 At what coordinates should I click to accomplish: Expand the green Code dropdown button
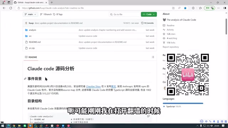(149, 14)
